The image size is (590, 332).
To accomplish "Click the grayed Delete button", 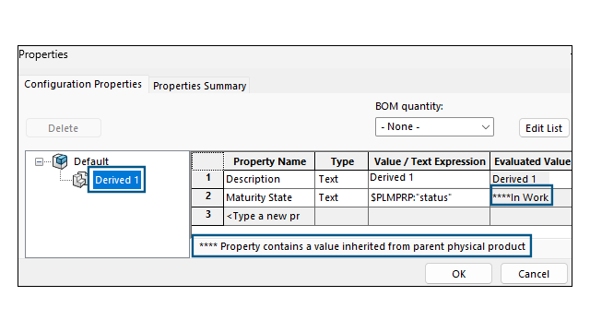I will point(64,128).
